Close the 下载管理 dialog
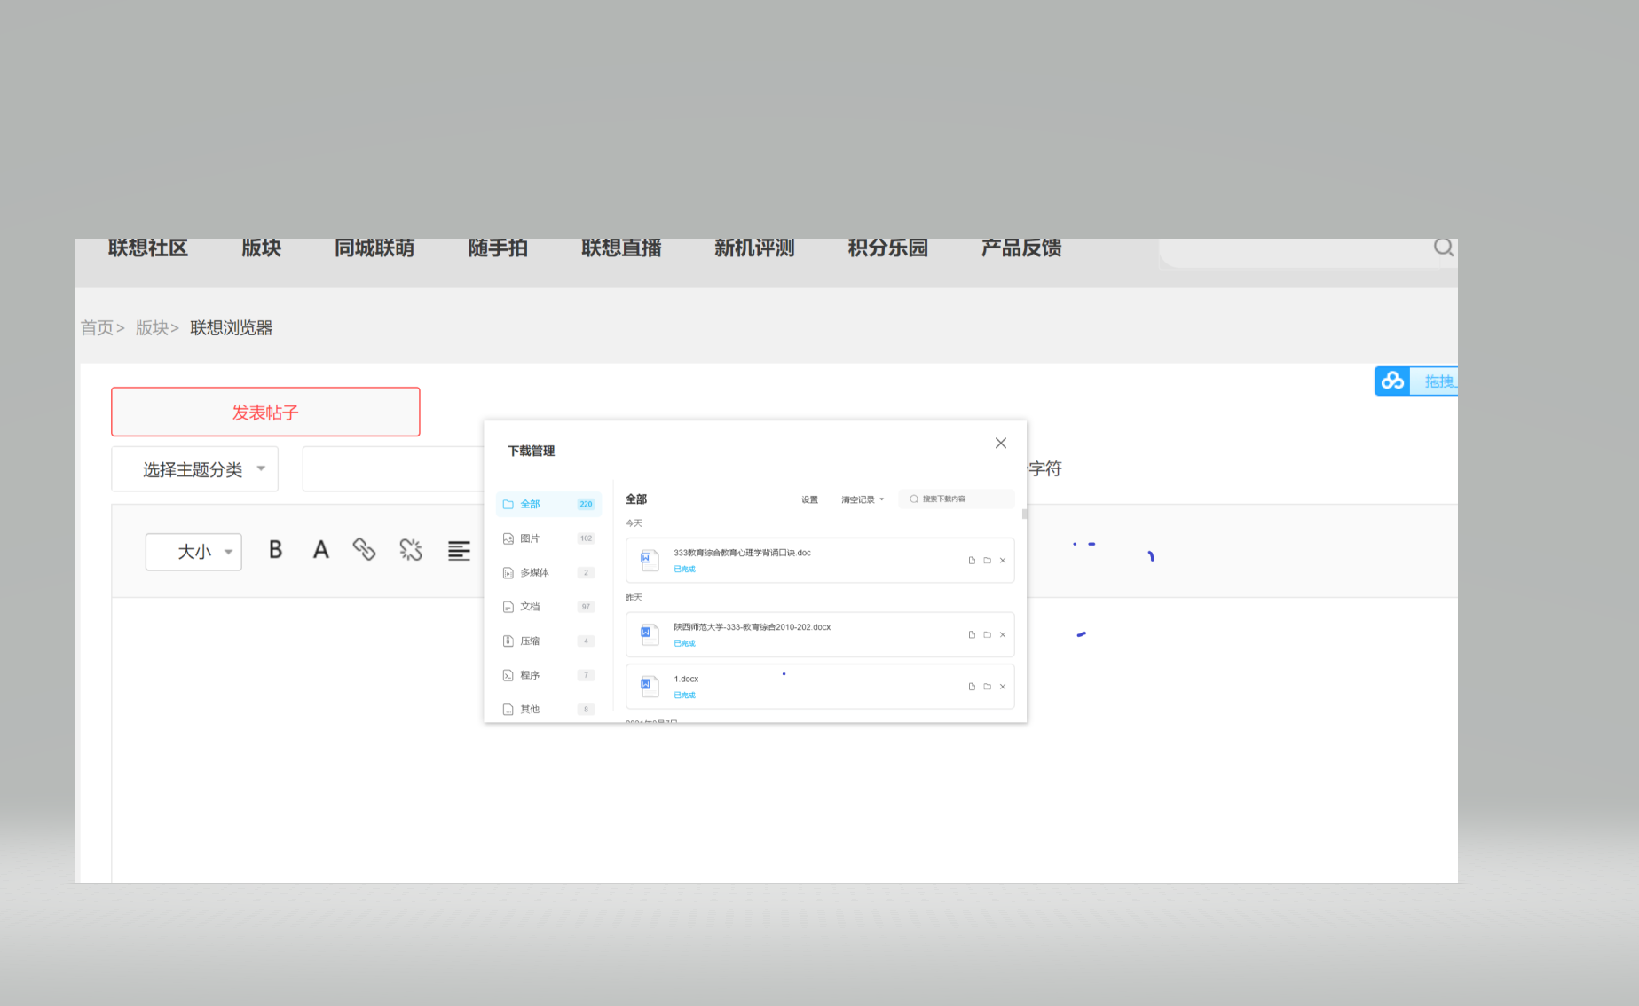The image size is (1639, 1006). click(1001, 443)
